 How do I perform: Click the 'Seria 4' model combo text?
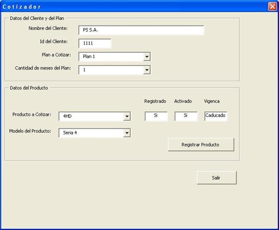tap(91, 133)
